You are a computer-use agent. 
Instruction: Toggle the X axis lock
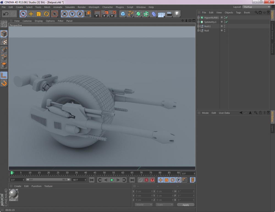coord(65,14)
